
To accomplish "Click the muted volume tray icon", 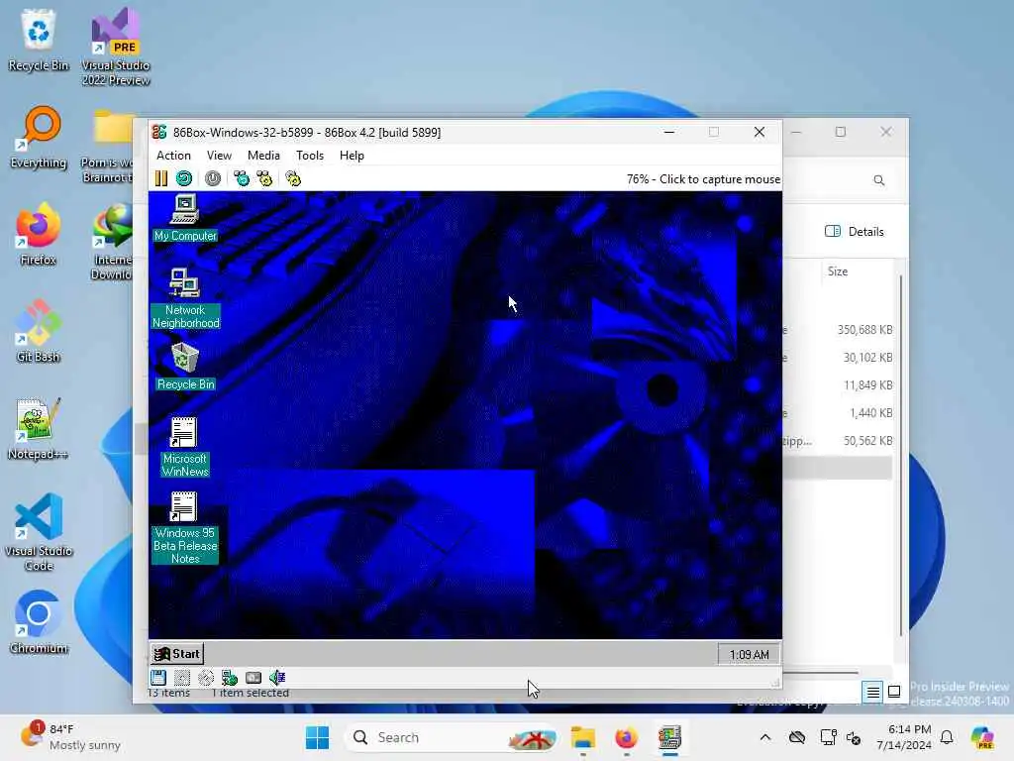I will point(853,737).
